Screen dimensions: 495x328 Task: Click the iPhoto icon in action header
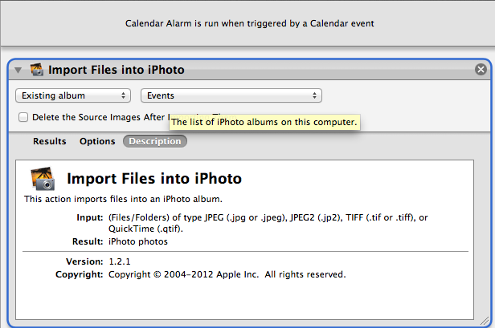37,69
